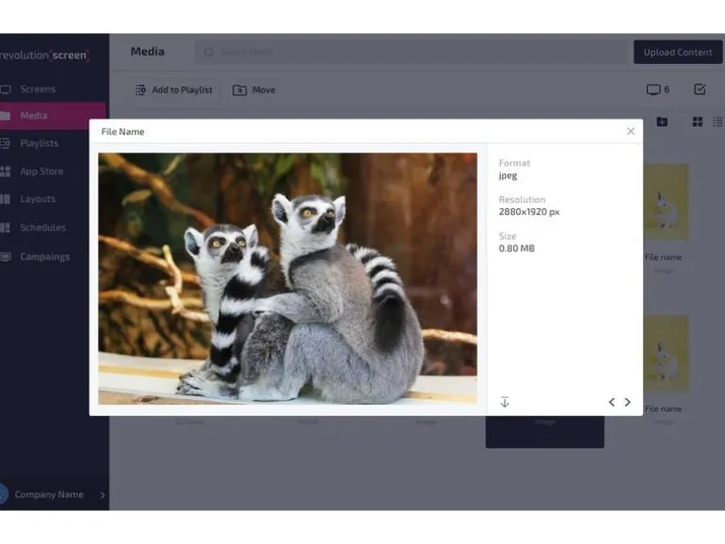Expand the Company Name account chevron
The width and height of the screenshot is (725, 544).
(x=103, y=495)
